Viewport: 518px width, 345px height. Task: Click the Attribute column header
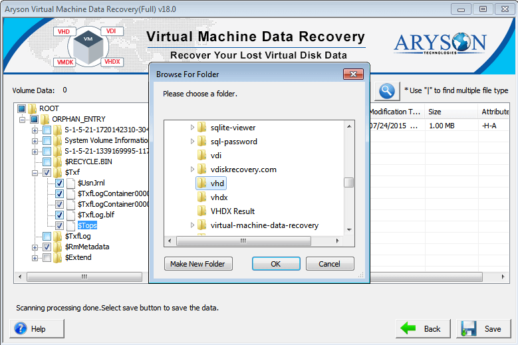tap(495, 112)
